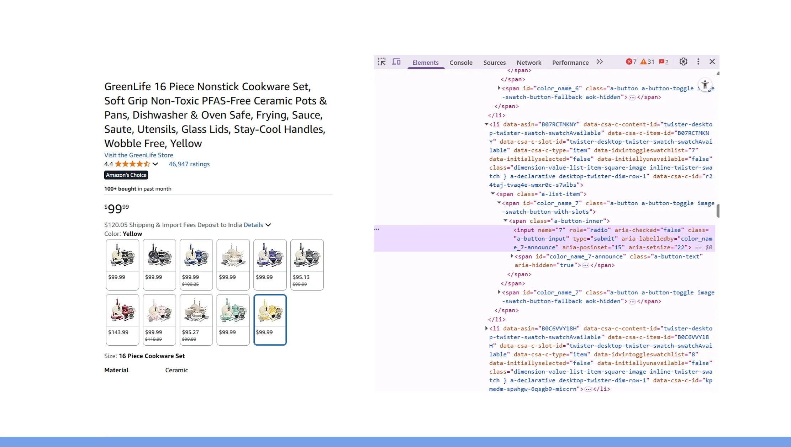
Task: Open the rating breakdown chevron beside the stars
Action: pos(155,164)
